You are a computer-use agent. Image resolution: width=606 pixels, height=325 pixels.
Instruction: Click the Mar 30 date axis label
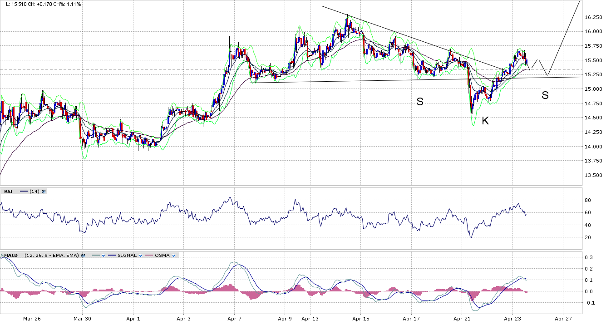(82, 319)
